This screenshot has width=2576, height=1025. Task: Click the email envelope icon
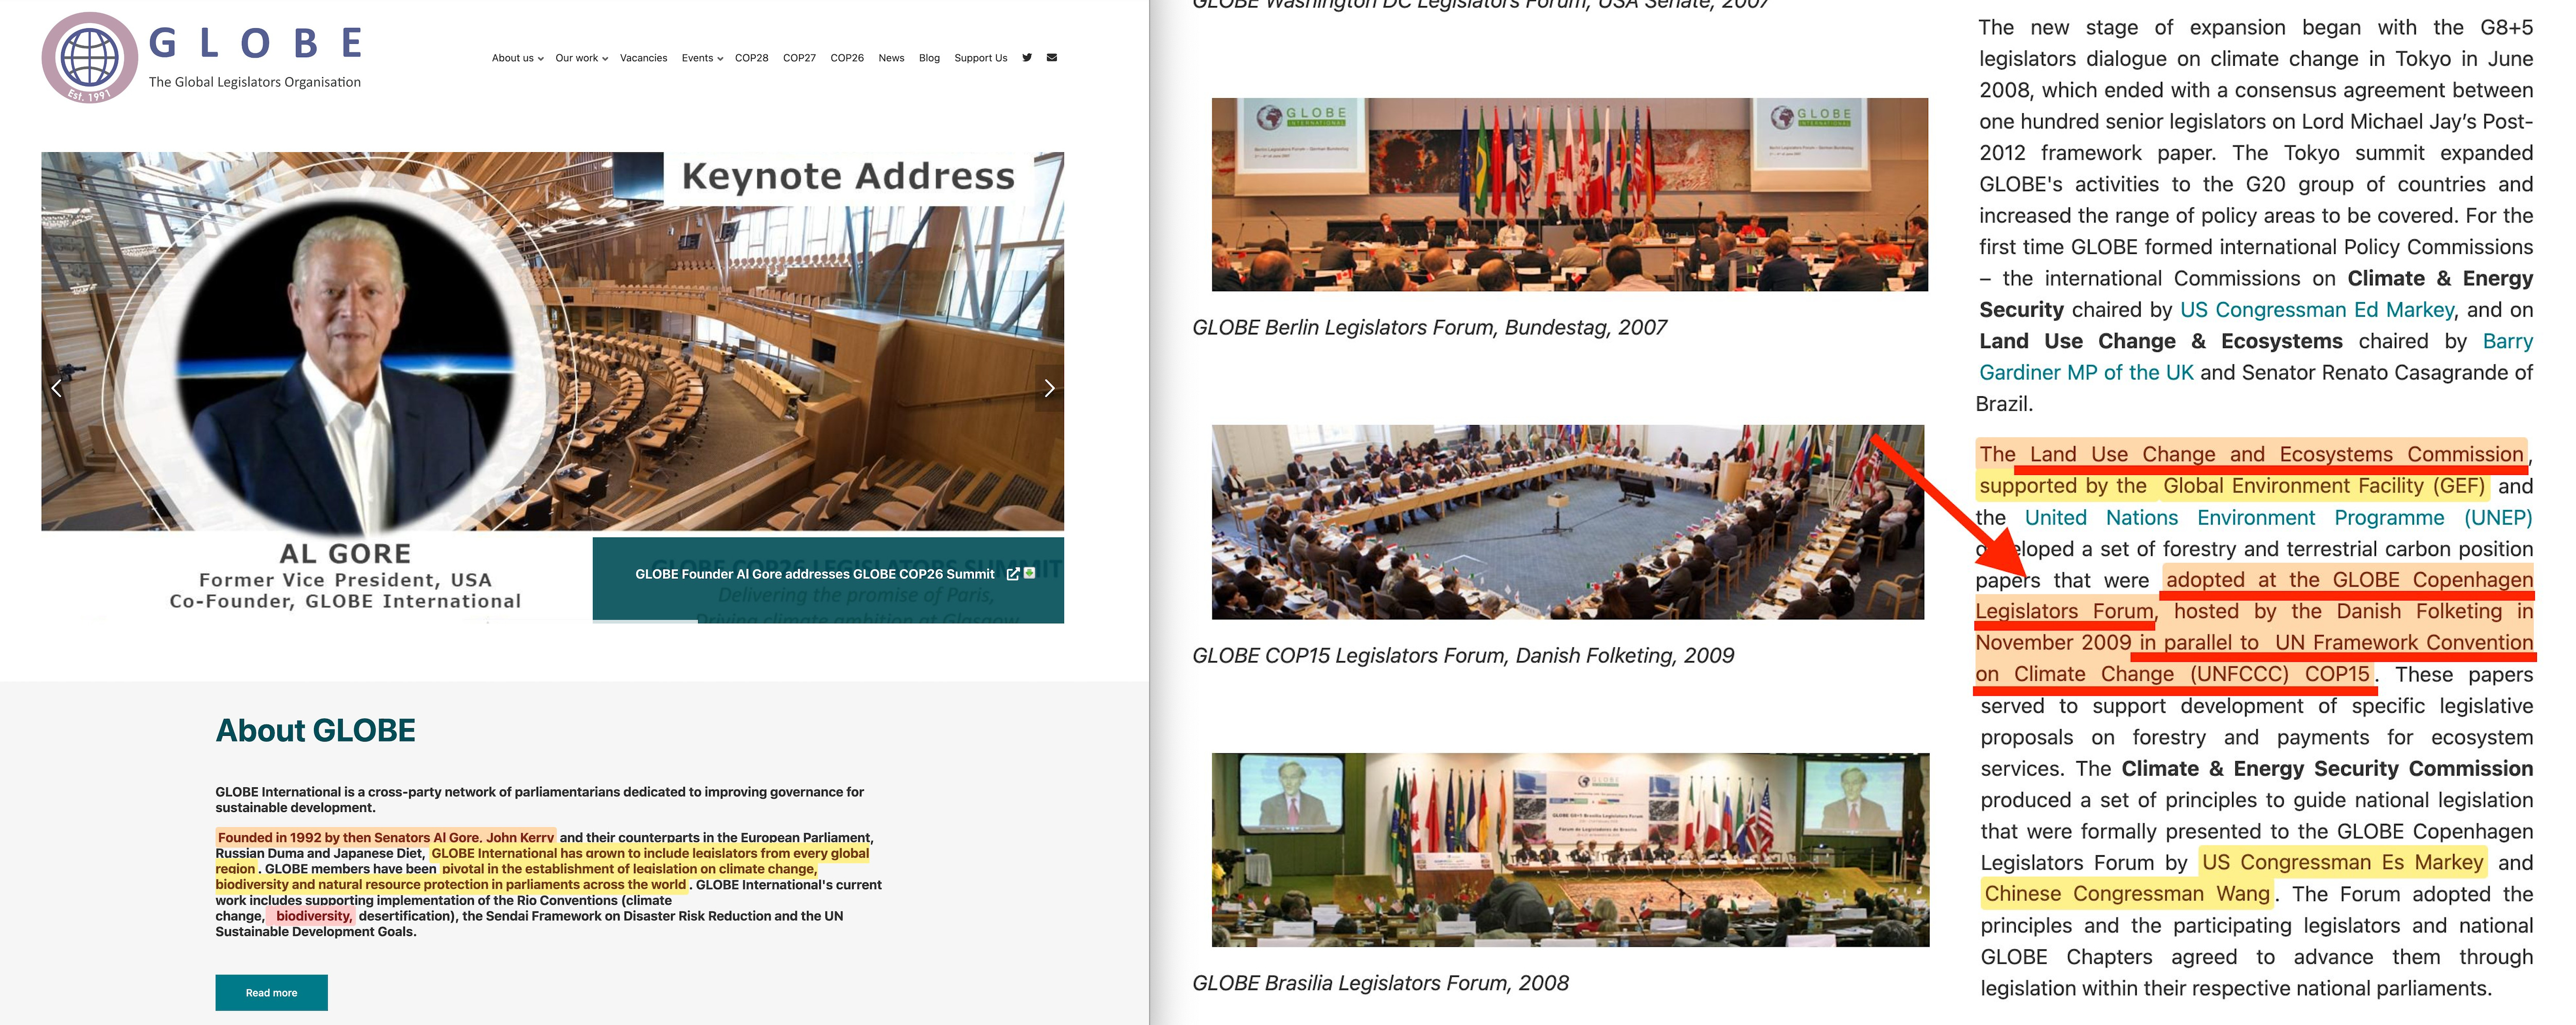click(1052, 58)
